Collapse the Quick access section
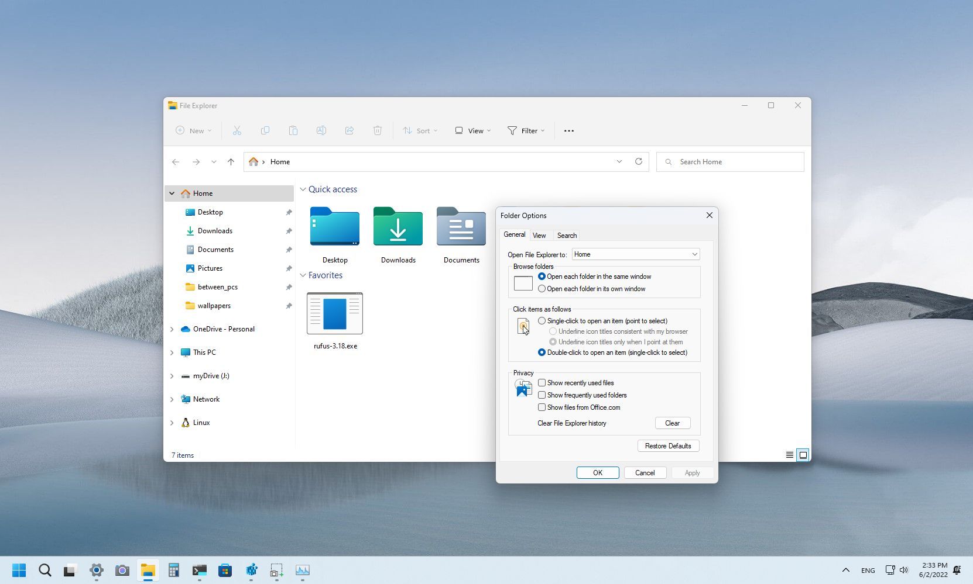 point(303,189)
